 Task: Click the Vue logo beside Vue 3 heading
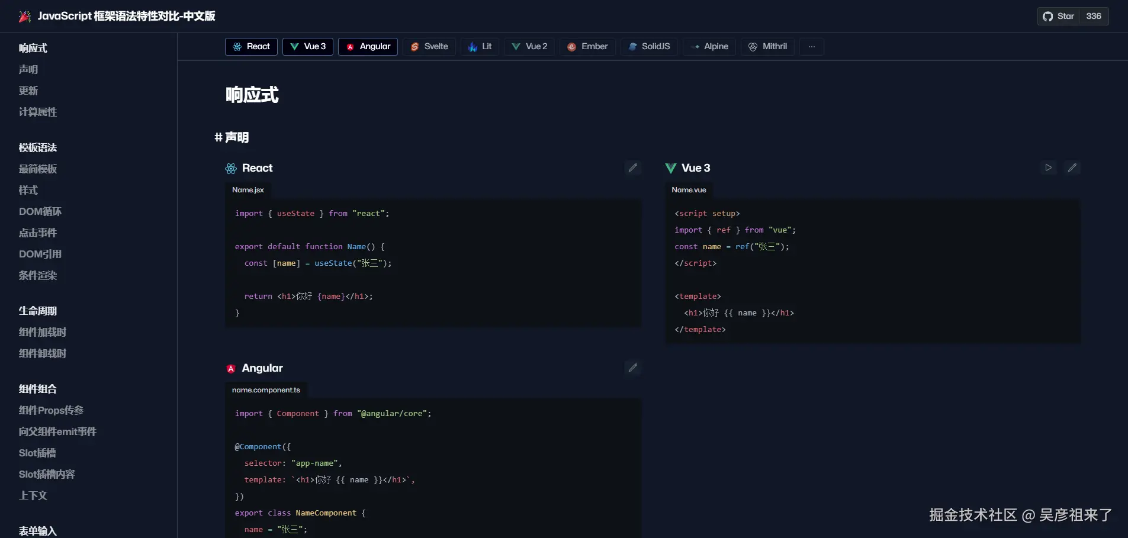[x=671, y=169]
